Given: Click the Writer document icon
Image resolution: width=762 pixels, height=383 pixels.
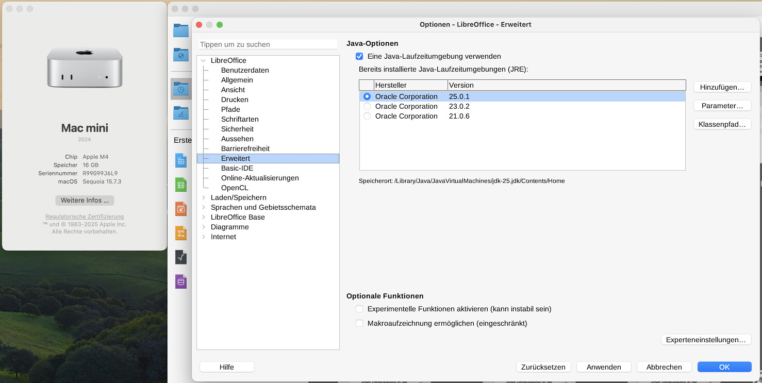Looking at the screenshot, I should 180,160.
